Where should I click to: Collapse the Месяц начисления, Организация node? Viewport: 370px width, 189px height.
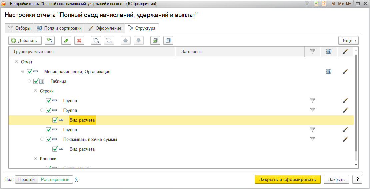pos(23,71)
